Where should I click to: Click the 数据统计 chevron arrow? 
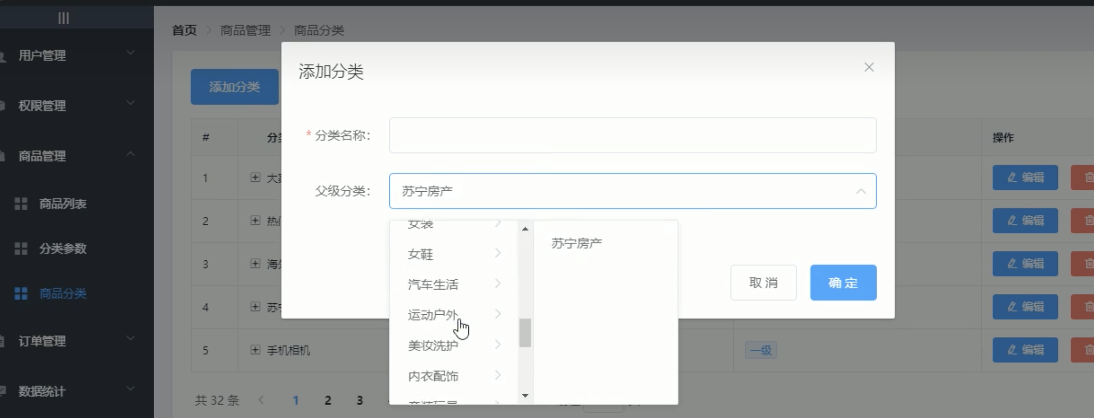click(x=130, y=388)
